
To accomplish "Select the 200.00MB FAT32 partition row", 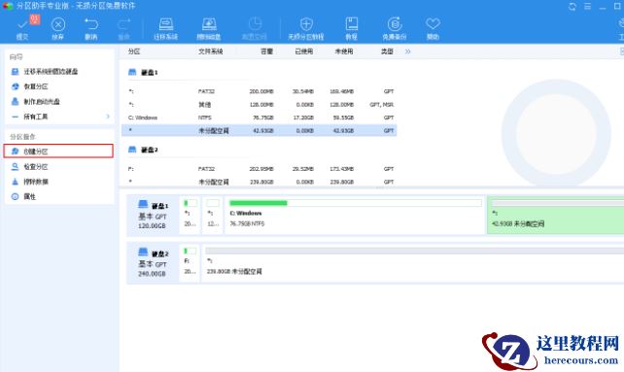I will point(260,91).
